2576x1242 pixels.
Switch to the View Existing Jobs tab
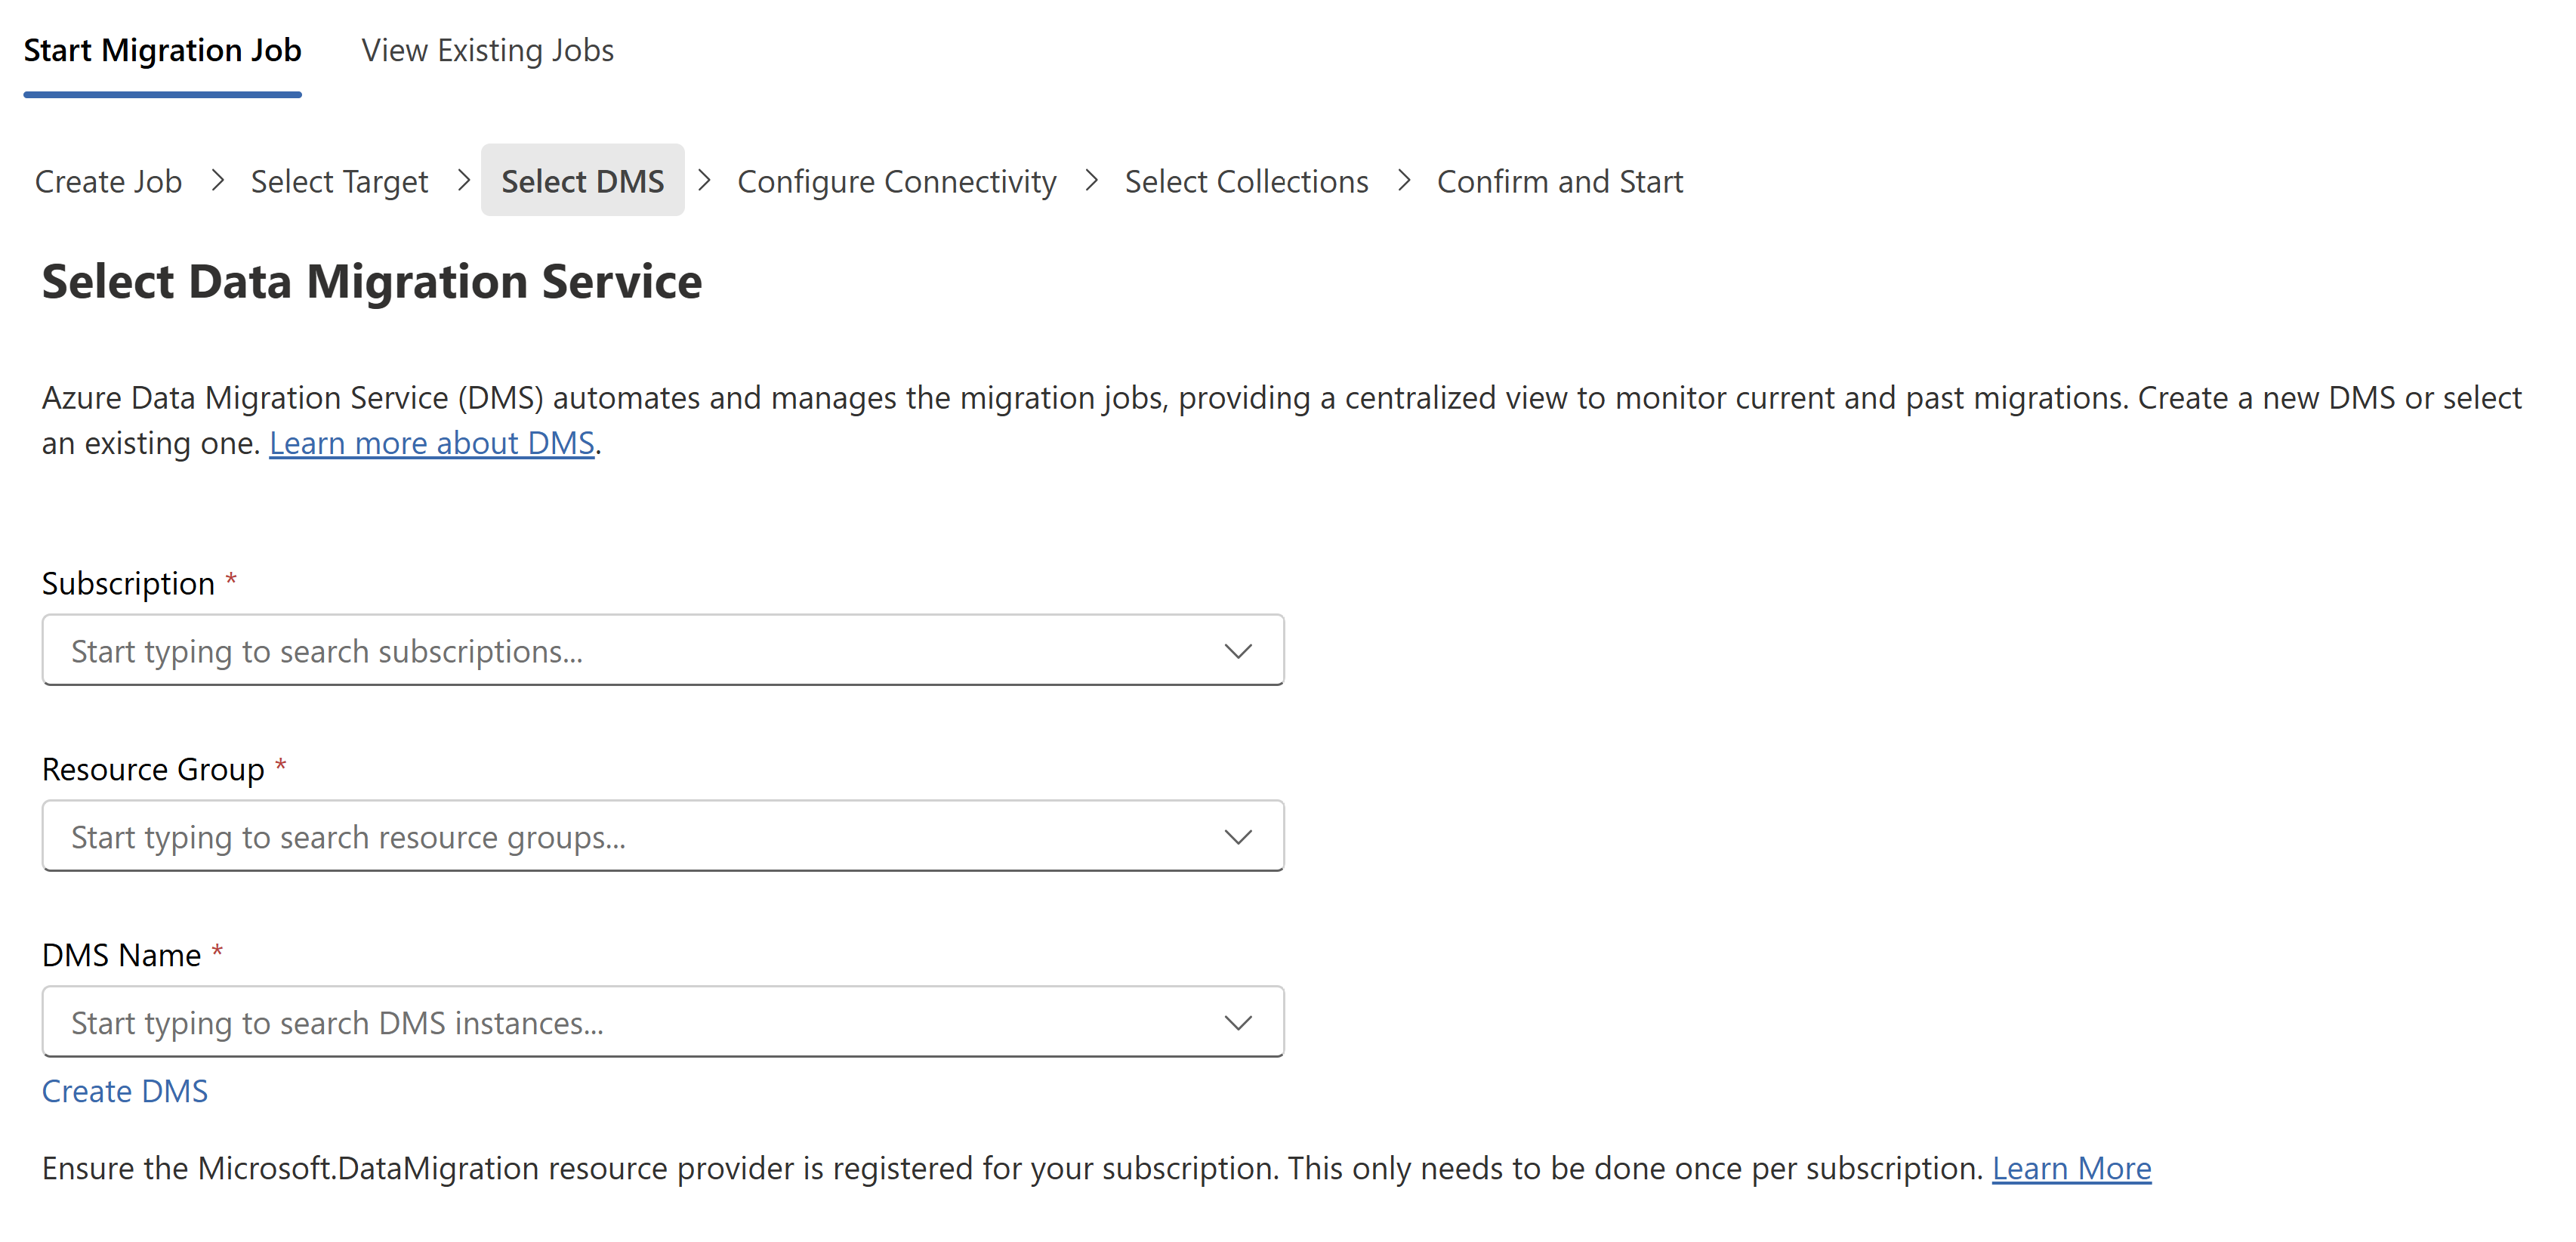[487, 50]
